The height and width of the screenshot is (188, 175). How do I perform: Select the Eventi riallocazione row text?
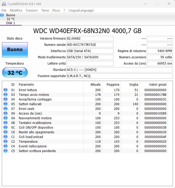coord(33,146)
